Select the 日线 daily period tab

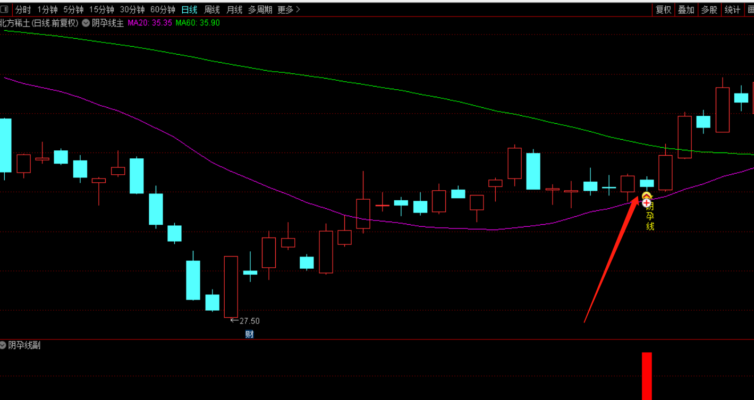pos(189,10)
